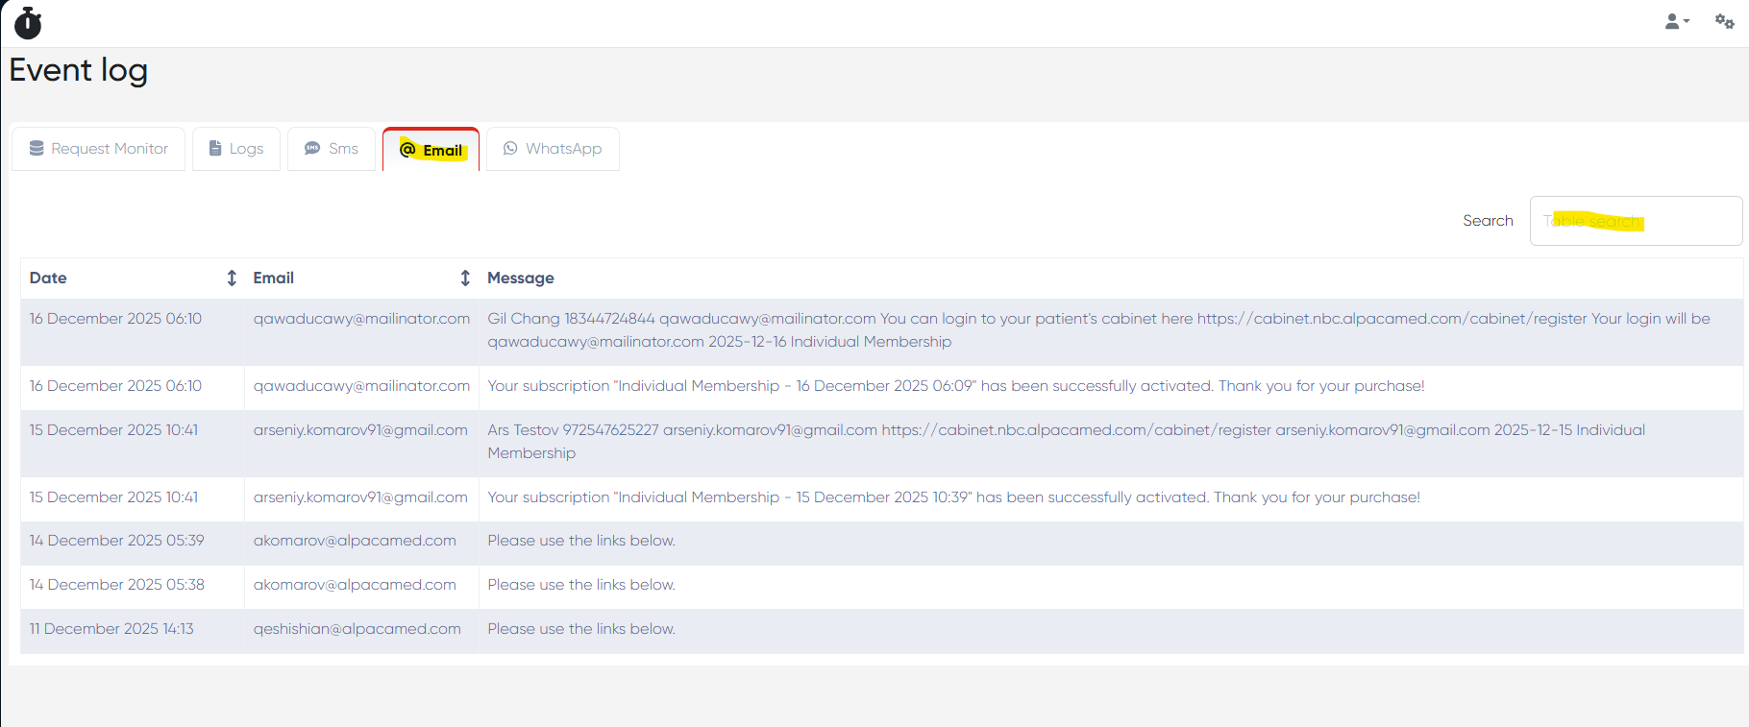The height and width of the screenshot is (727, 1749).
Task: Click the Message column header
Action: 521,278
